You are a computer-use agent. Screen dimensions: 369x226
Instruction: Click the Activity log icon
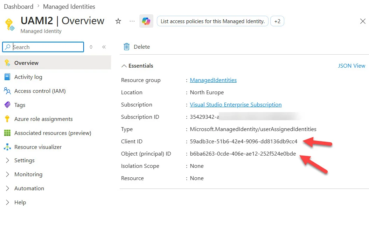(x=7, y=77)
